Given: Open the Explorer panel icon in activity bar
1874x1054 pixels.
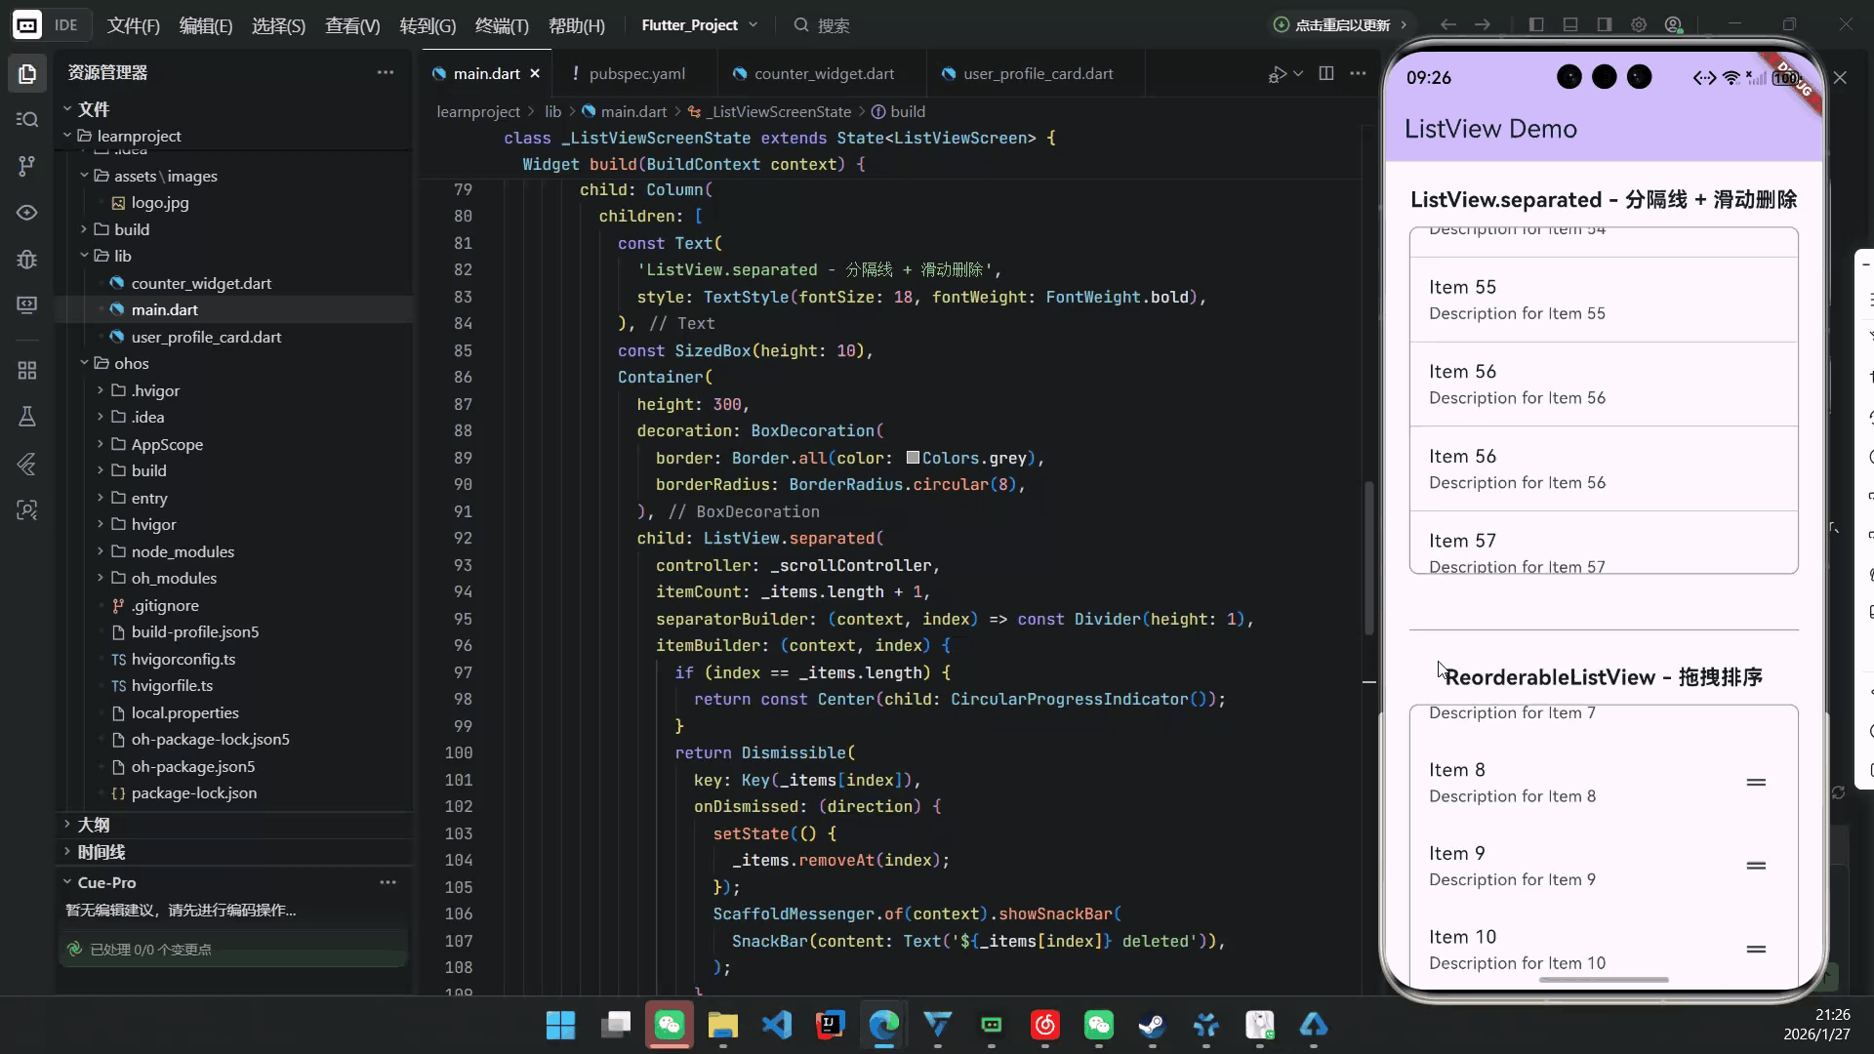Looking at the screenshot, I should tap(27, 73).
